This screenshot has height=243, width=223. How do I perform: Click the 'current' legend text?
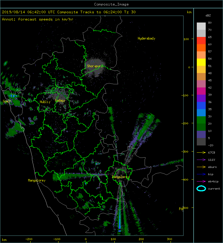click(214, 189)
